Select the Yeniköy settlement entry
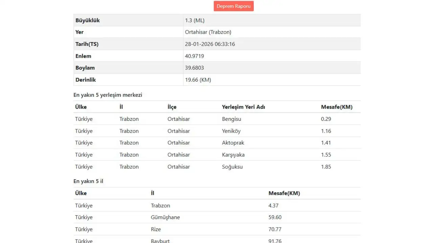Viewport: 433px width, 243px height. coord(231,131)
